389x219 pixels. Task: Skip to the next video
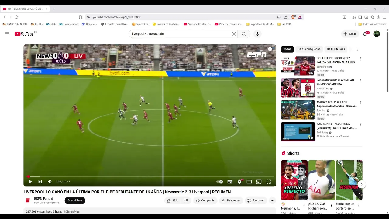tap(40, 182)
